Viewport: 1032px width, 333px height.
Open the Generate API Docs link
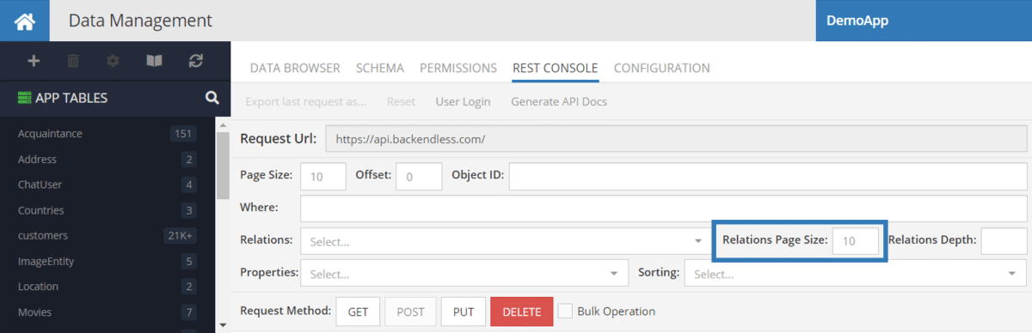coord(559,101)
